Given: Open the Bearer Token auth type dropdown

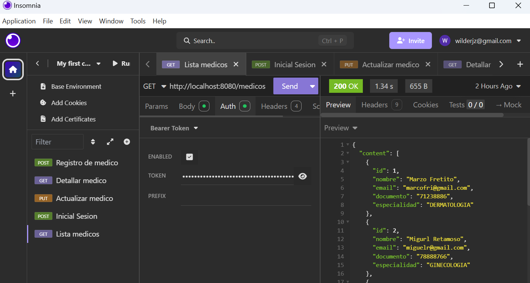Looking at the screenshot, I should pos(174,128).
